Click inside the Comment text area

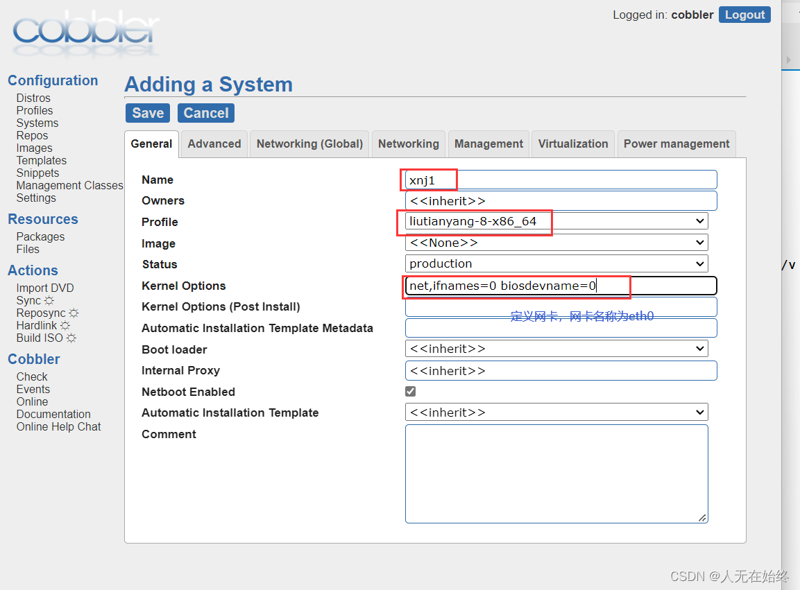tap(556, 474)
